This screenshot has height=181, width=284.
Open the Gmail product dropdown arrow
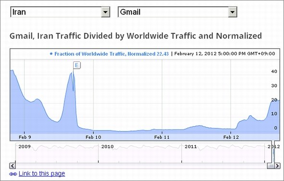point(232,12)
